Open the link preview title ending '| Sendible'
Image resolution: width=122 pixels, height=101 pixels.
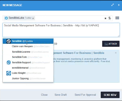point(79,53)
